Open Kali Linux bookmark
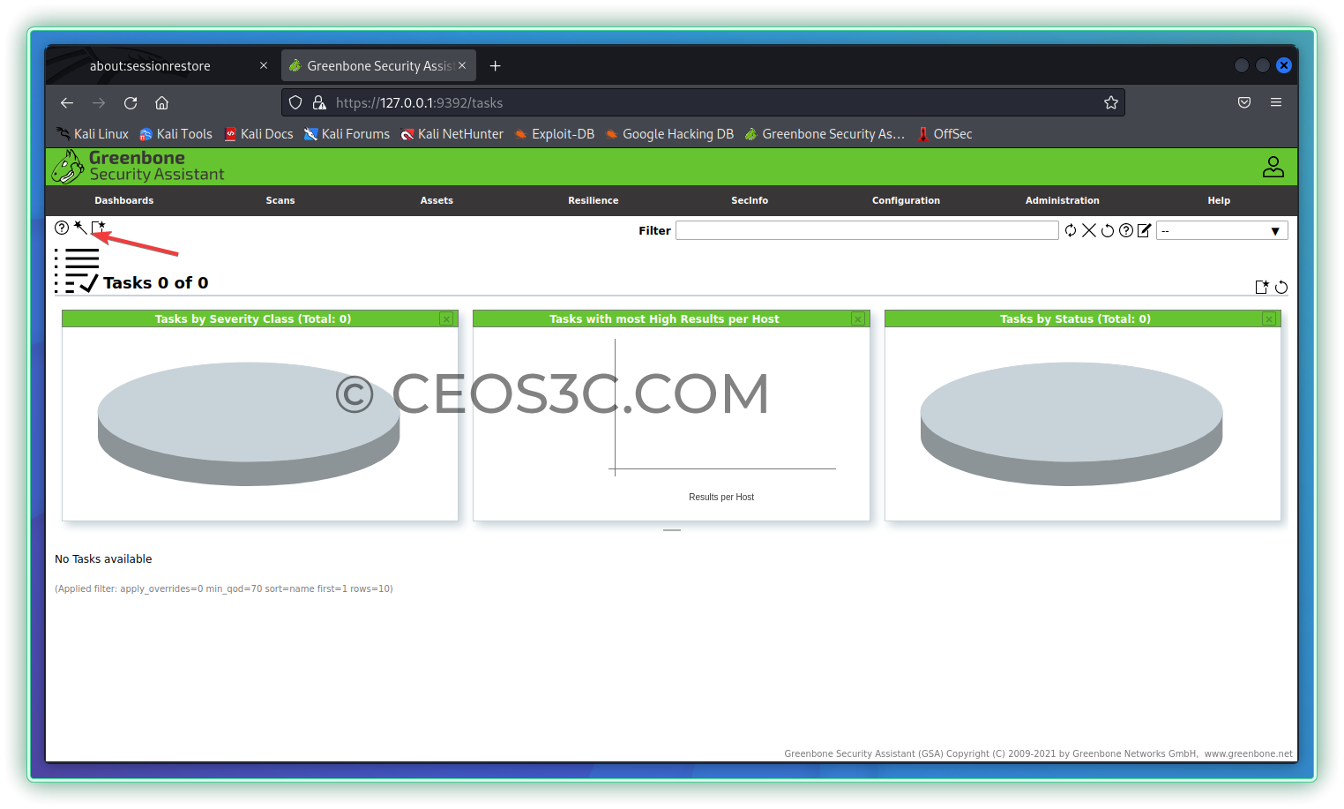Image resolution: width=1344 pixels, height=809 pixels. 93,134
